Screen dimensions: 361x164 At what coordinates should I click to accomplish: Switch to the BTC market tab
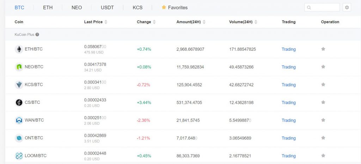(19, 8)
